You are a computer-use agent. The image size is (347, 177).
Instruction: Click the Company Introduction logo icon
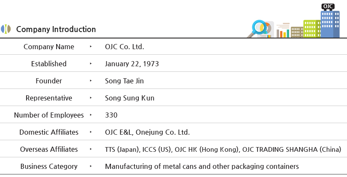click(6, 29)
